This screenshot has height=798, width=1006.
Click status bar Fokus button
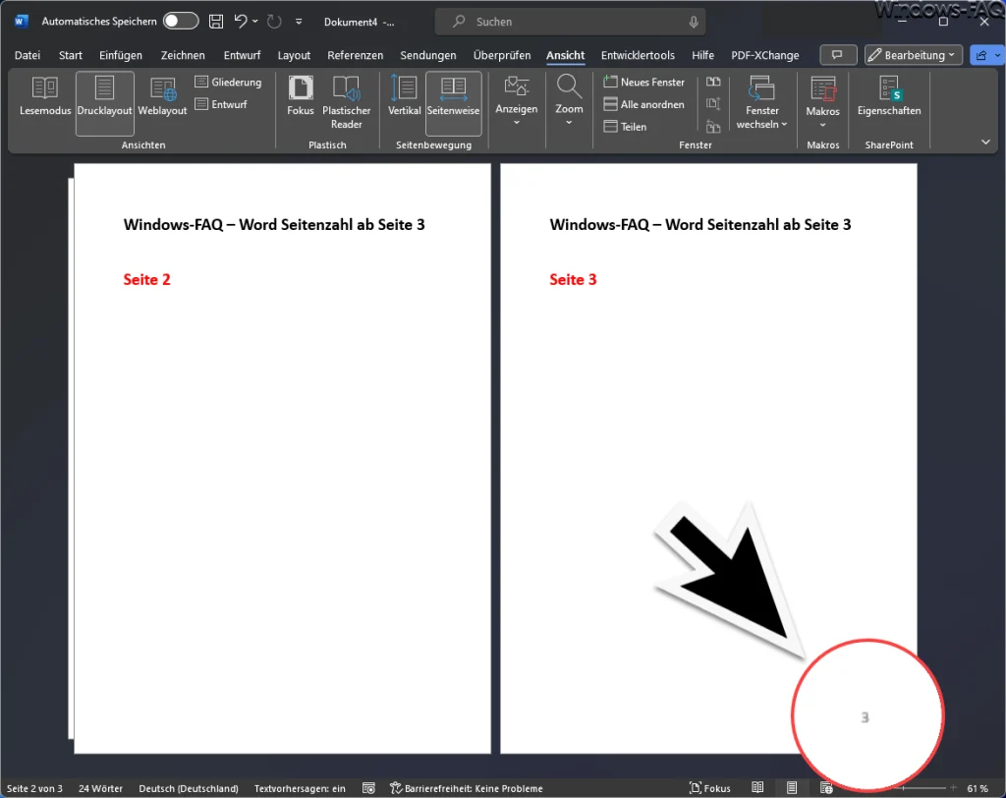[x=709, y=788]
